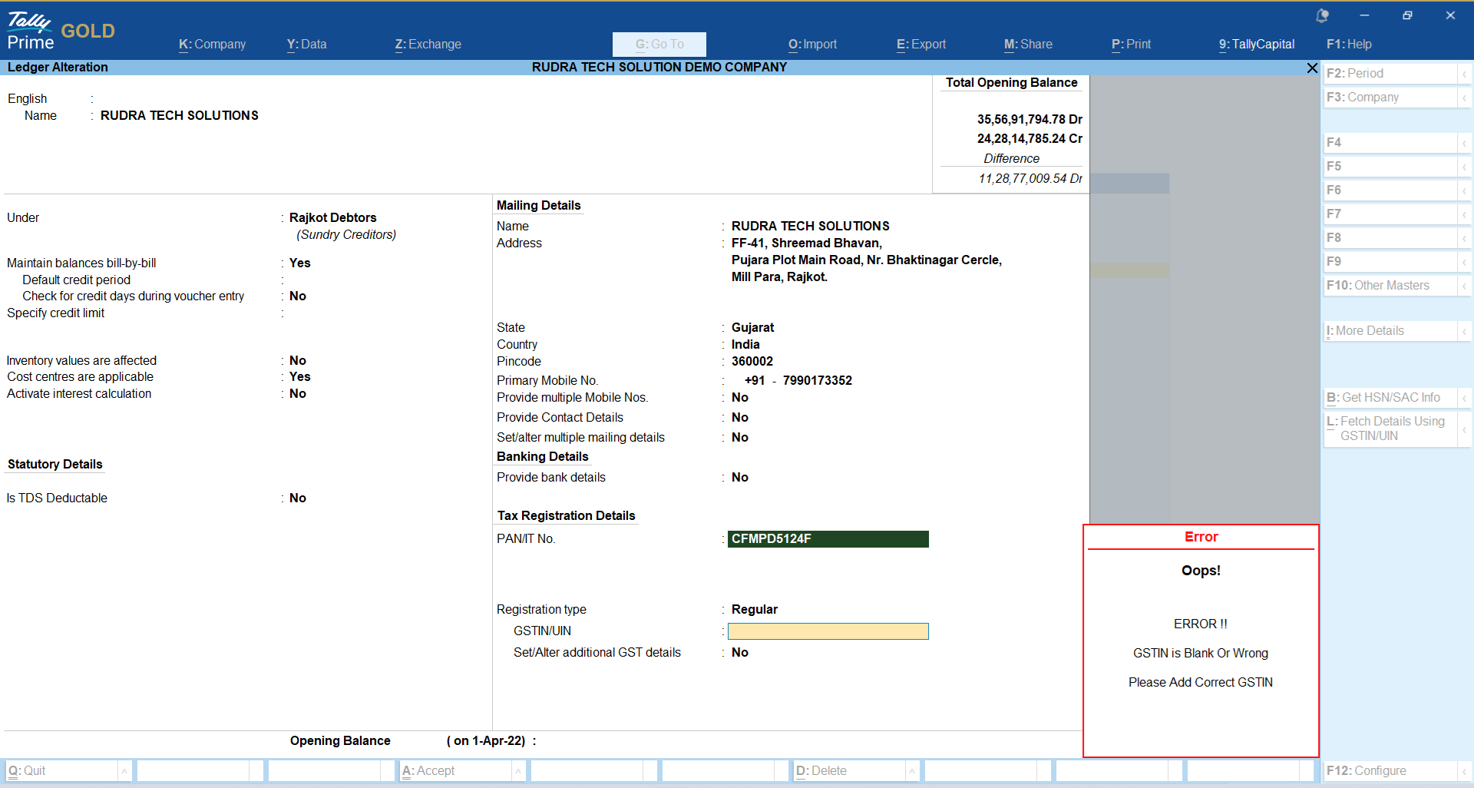
Task: Select the highlighted PAN/IT No. field
Action: 828,539
